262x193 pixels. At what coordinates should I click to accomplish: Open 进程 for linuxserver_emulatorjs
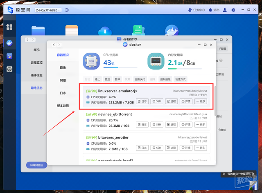coord(172,101)
